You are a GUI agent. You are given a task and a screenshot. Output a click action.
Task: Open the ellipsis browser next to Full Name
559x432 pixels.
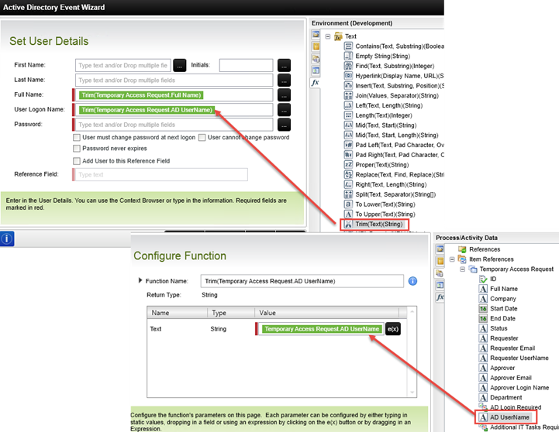coord(284,95)
